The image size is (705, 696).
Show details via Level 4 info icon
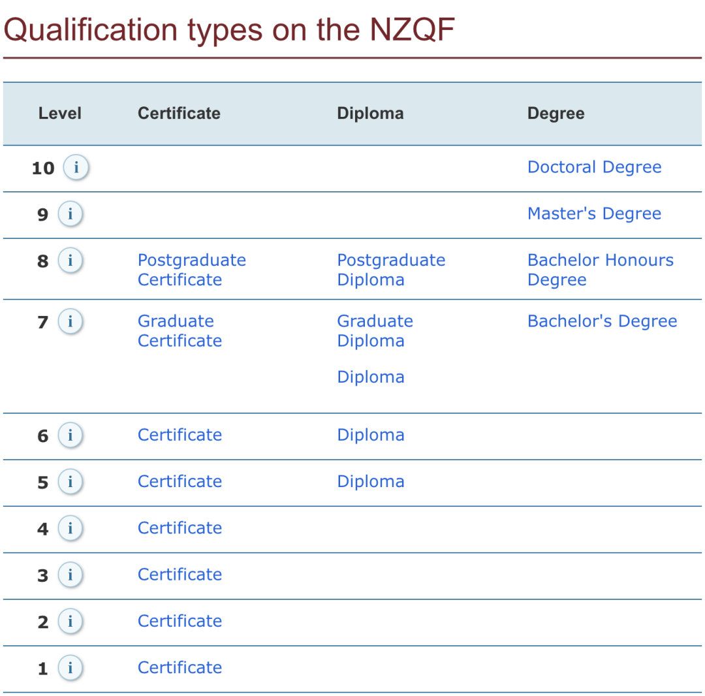tap(70, 528)
